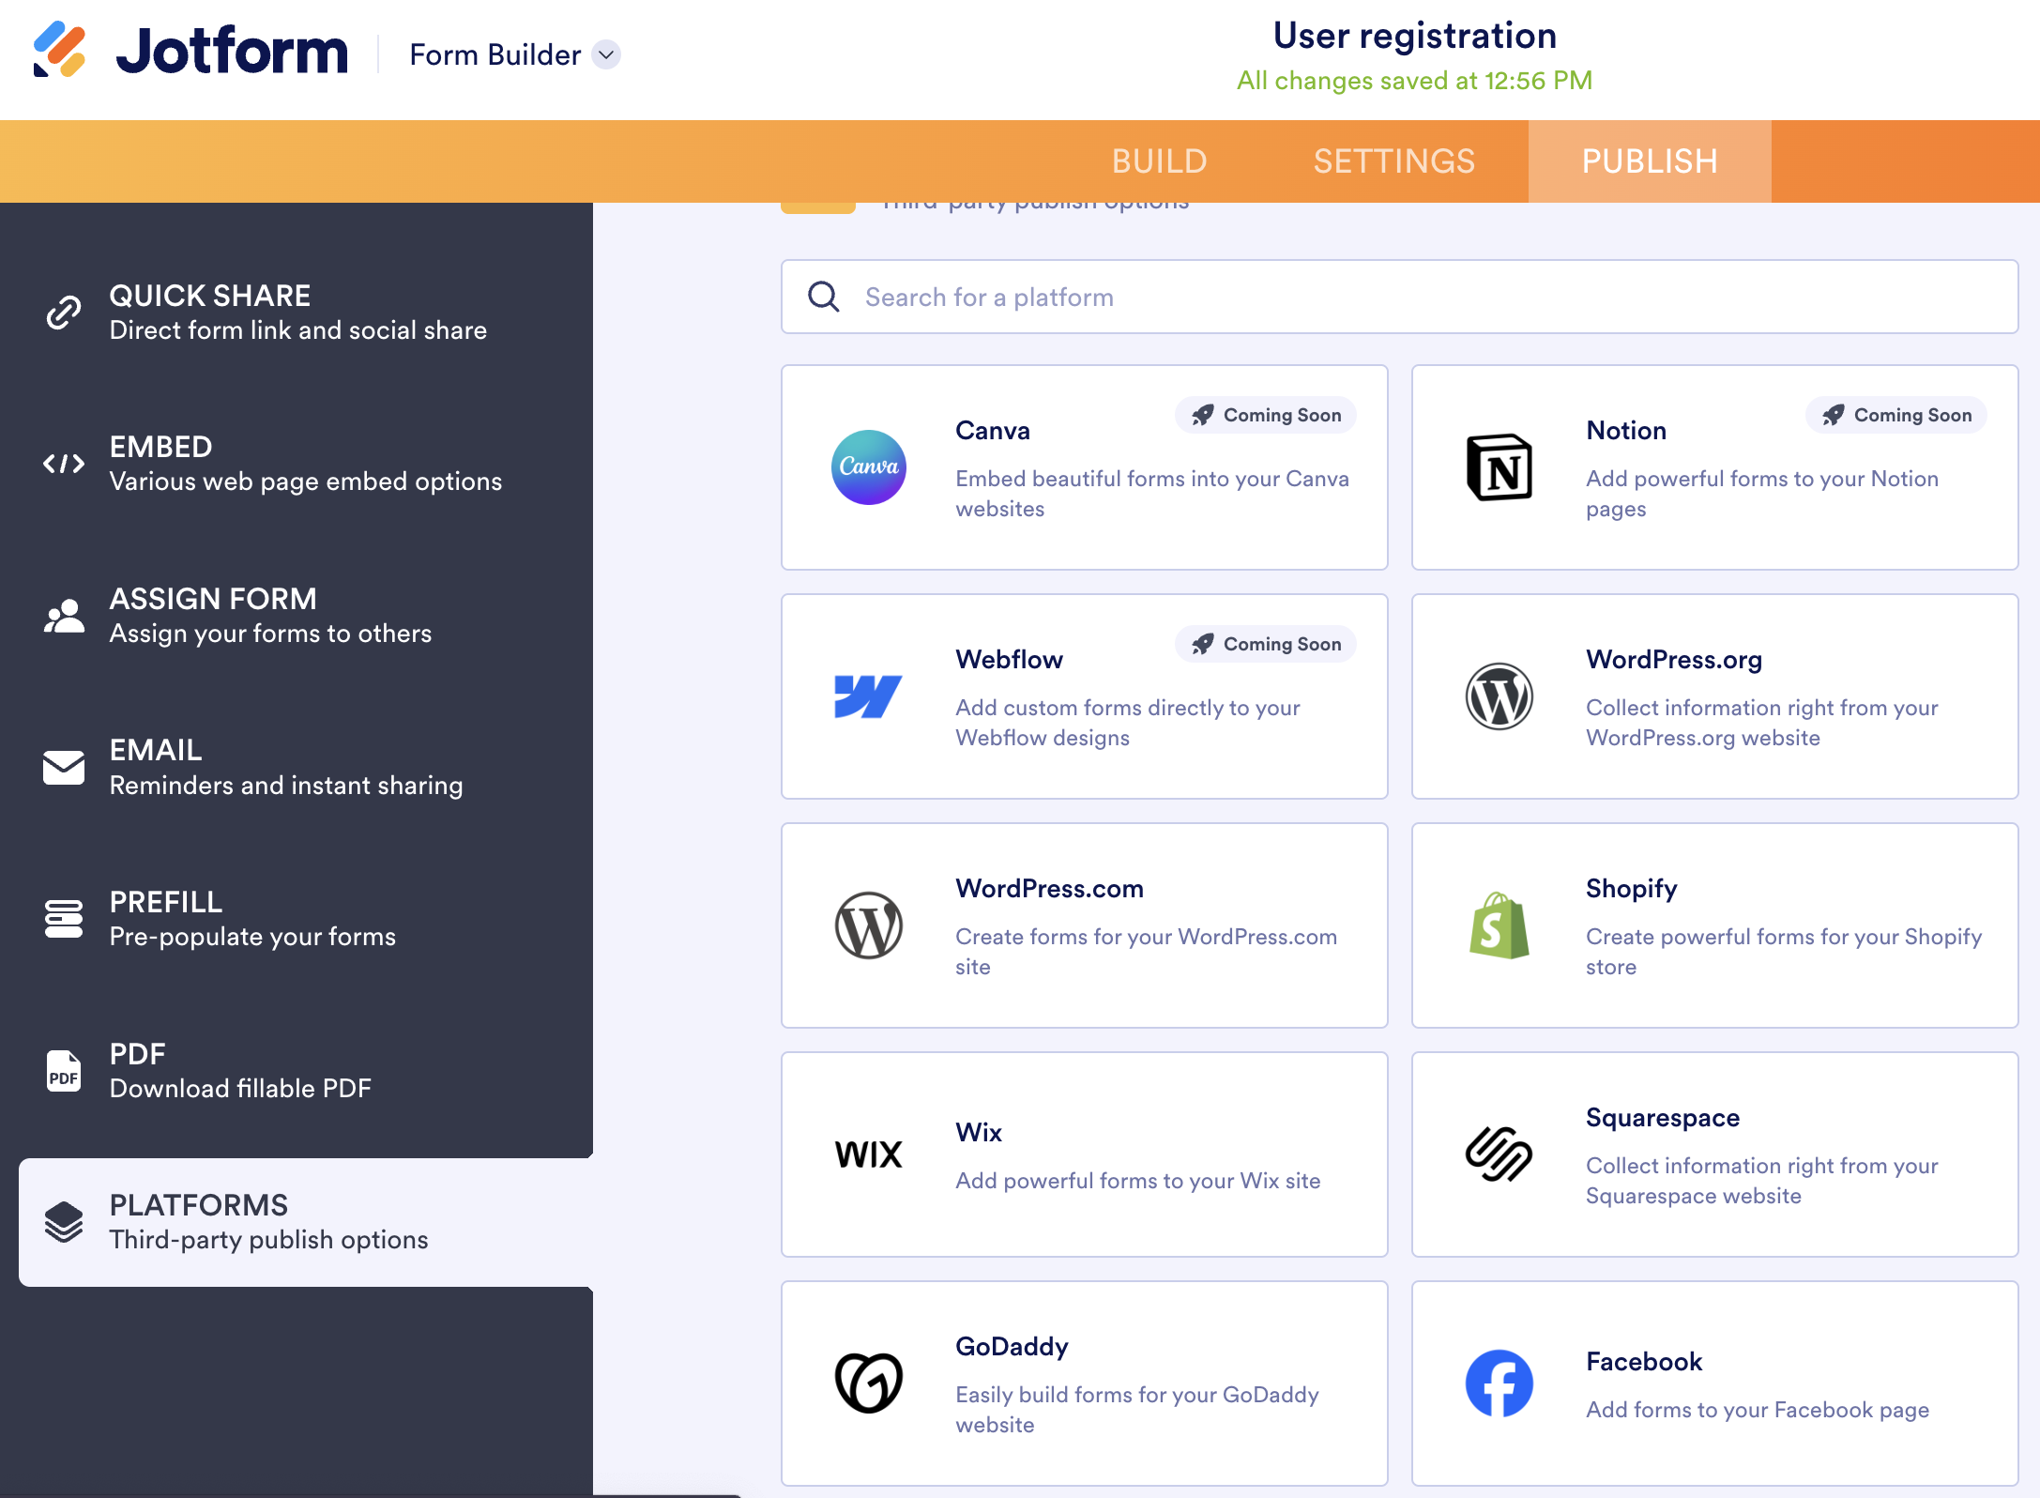
Task: Select the Wix platform title
Action: pos(979,1133)
